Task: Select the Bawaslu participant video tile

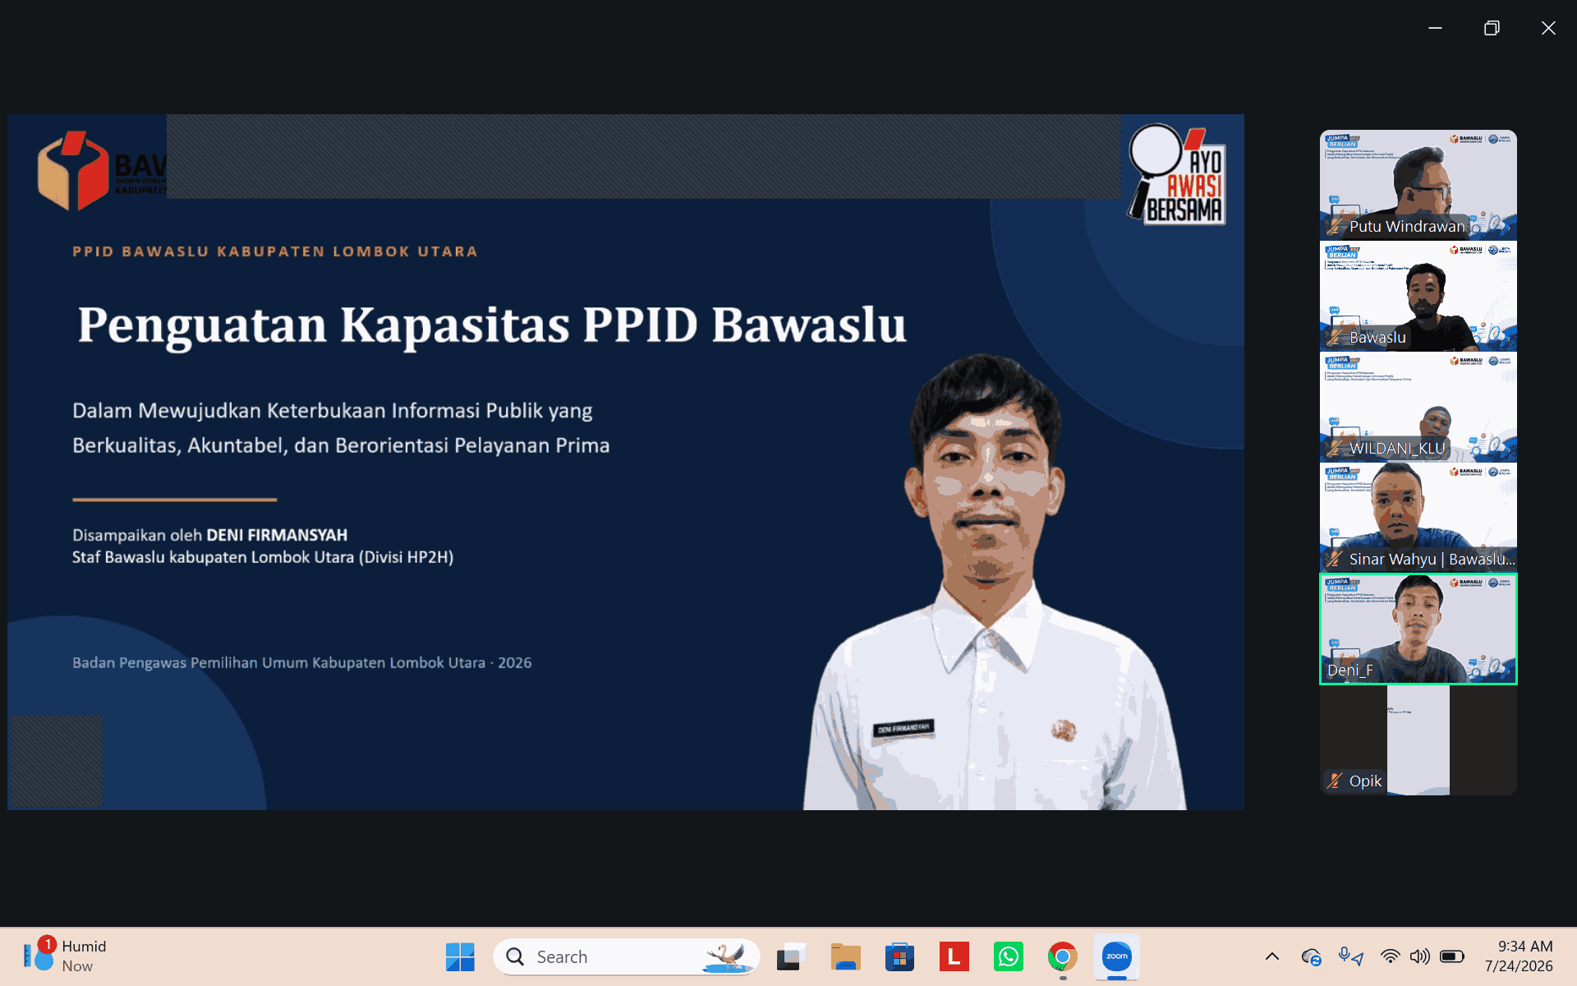Action: pyautogui.click(x=1418, y=296)
